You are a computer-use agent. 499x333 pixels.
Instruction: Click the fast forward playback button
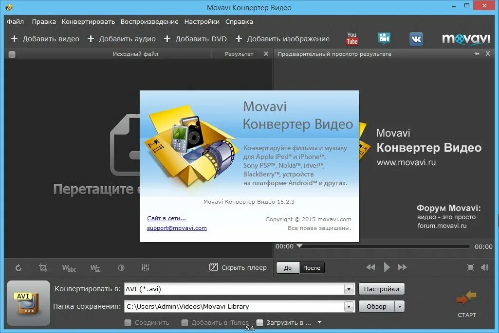(403, 267)
